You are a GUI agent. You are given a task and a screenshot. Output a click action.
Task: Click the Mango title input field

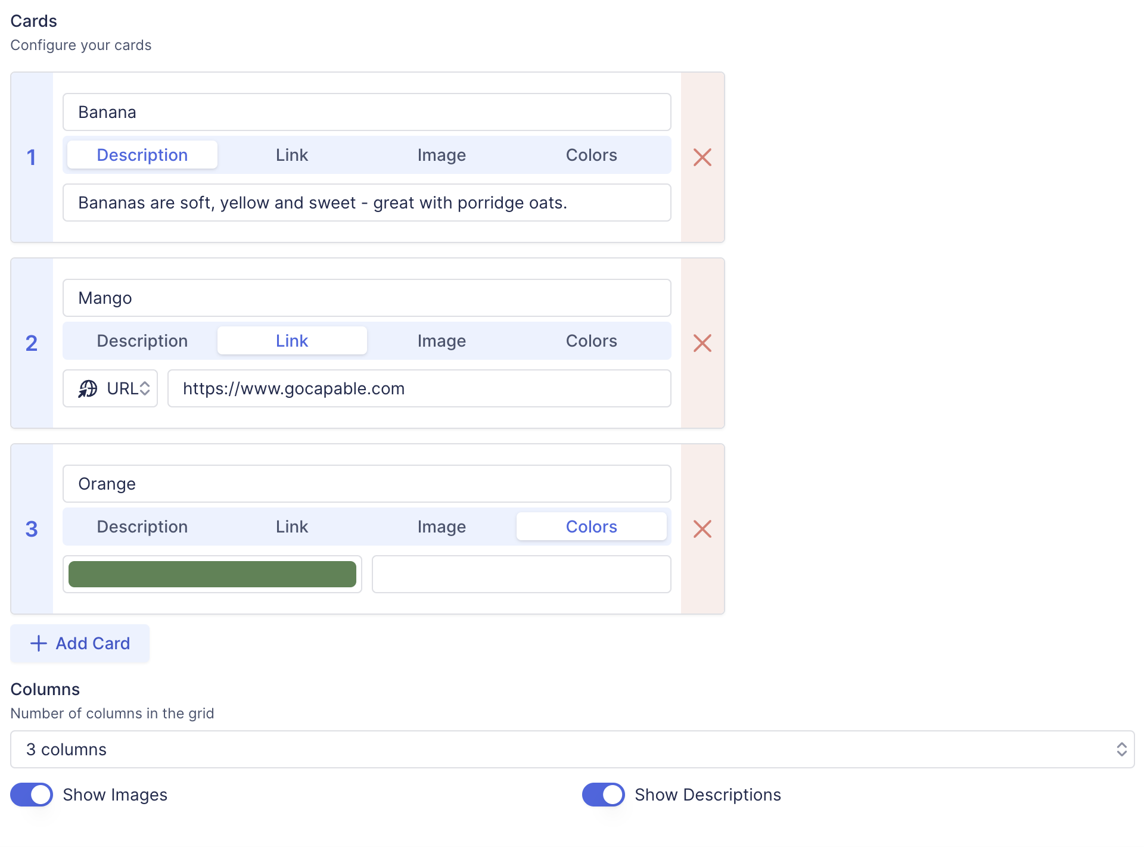(366, 298)
